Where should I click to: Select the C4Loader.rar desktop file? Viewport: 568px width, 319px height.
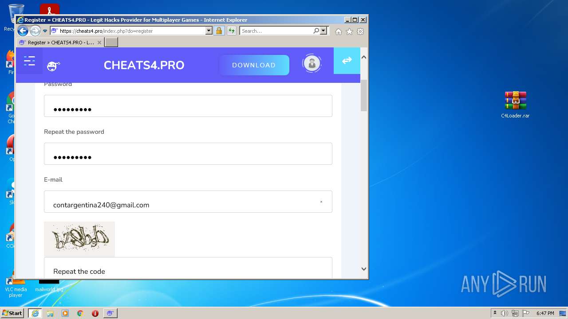click(x=515, y=105)
